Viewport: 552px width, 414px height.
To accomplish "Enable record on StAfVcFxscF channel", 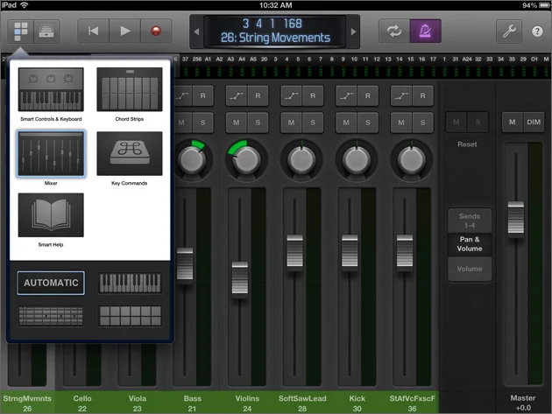I will (x=422, y=95).
